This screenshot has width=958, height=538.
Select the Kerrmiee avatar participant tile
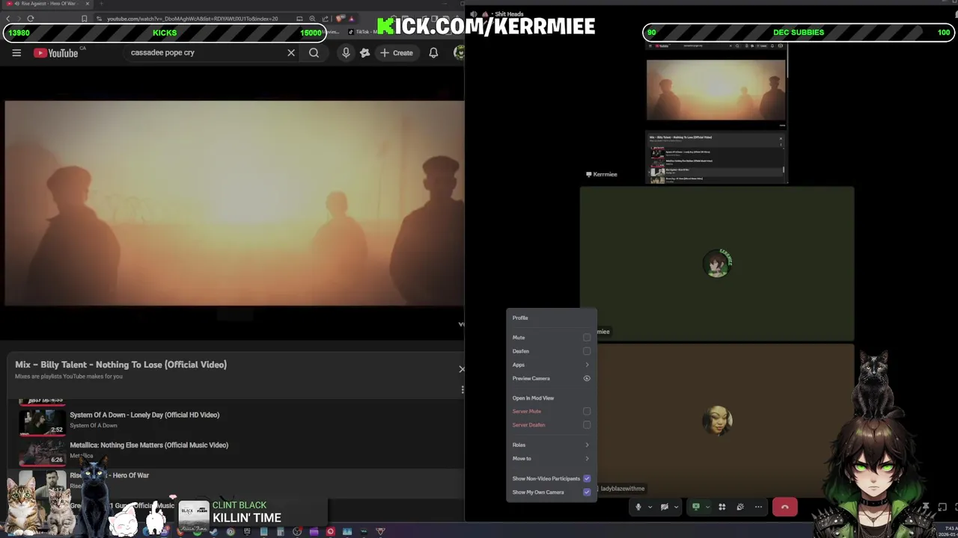point(717,264)
